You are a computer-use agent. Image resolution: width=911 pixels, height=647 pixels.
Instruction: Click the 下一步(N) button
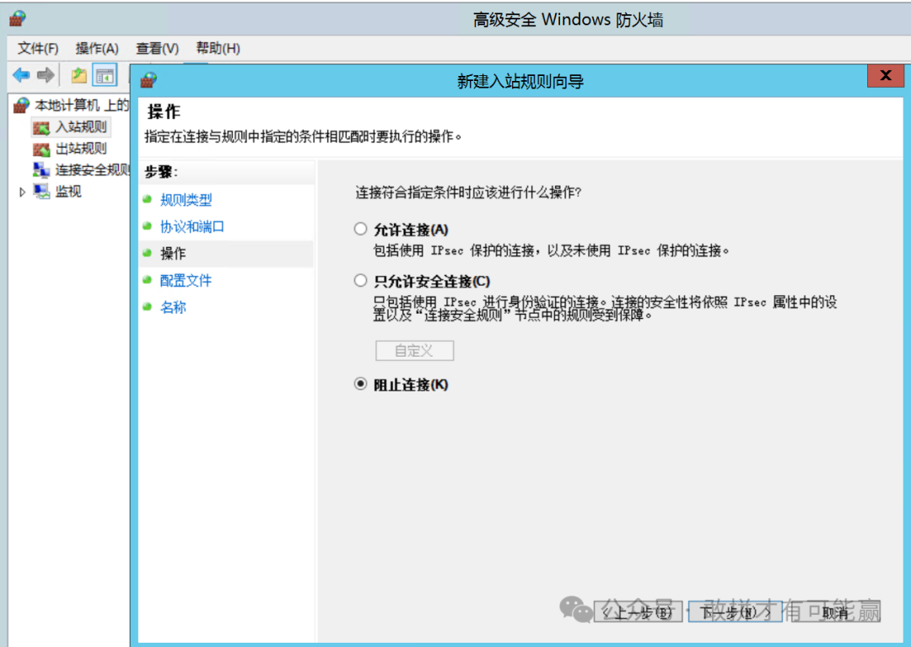click(735, 612)
